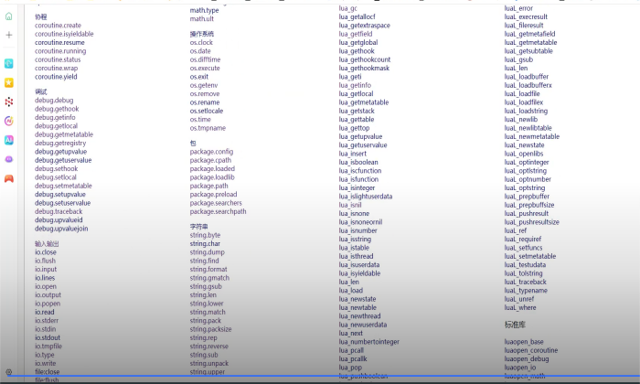Viewport: 640px width, 384px height.
Task: Open the luaL_error link
Action: click(518, 8)
